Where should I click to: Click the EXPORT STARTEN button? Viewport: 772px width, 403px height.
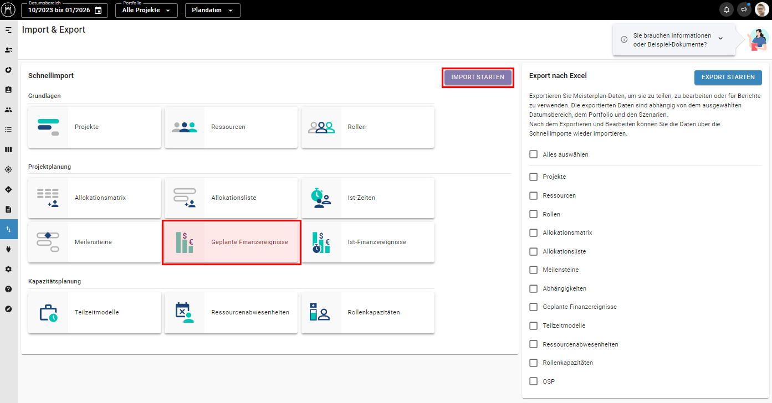pos(728,77)
